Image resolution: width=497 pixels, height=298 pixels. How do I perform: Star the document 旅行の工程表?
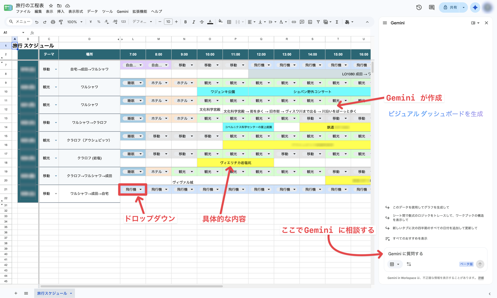click(51, 6)
